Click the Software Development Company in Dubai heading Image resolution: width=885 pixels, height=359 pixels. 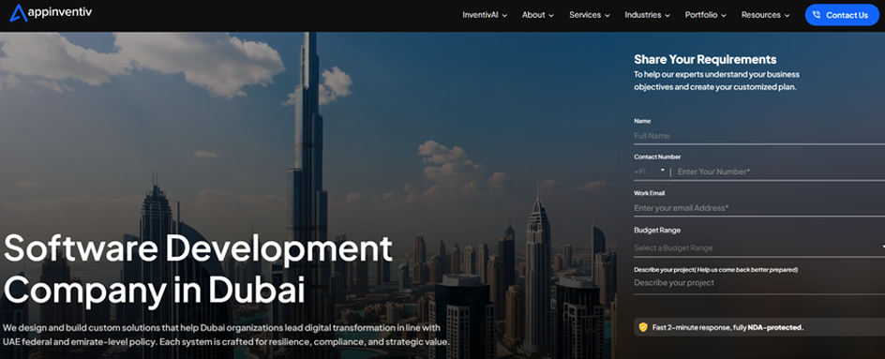[x=198, y=268]
